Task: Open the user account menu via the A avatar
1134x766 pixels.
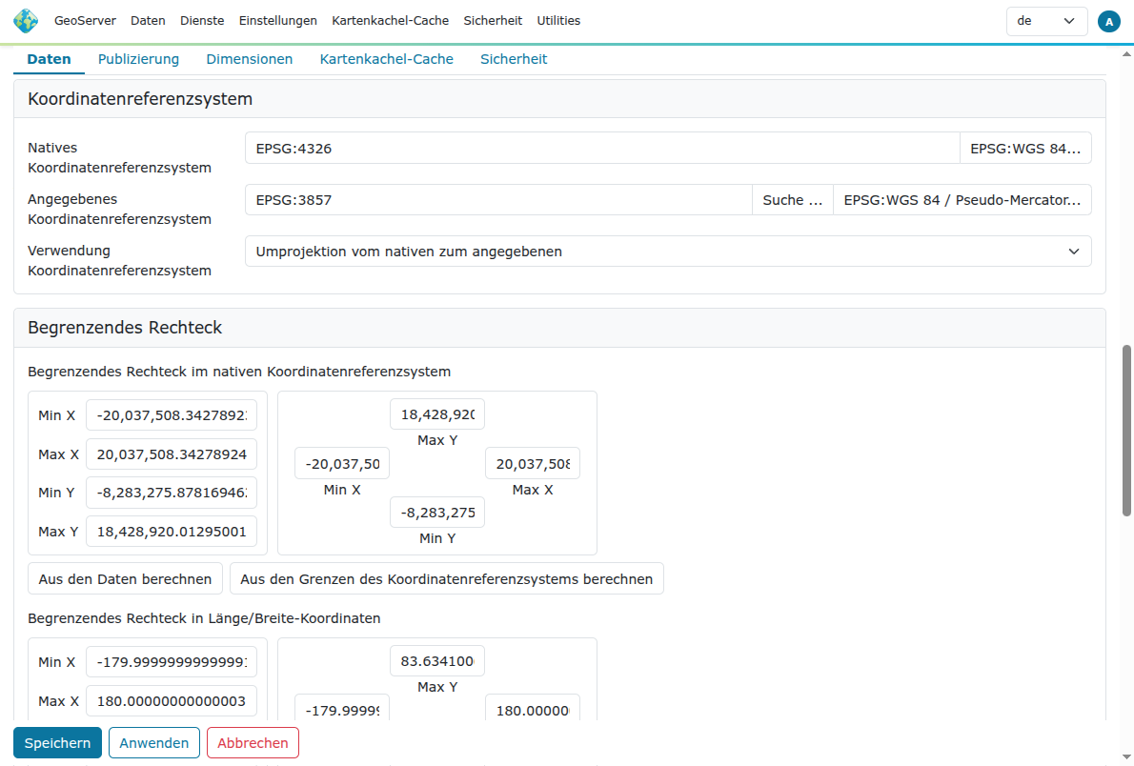Action: tap(1108, 20)
